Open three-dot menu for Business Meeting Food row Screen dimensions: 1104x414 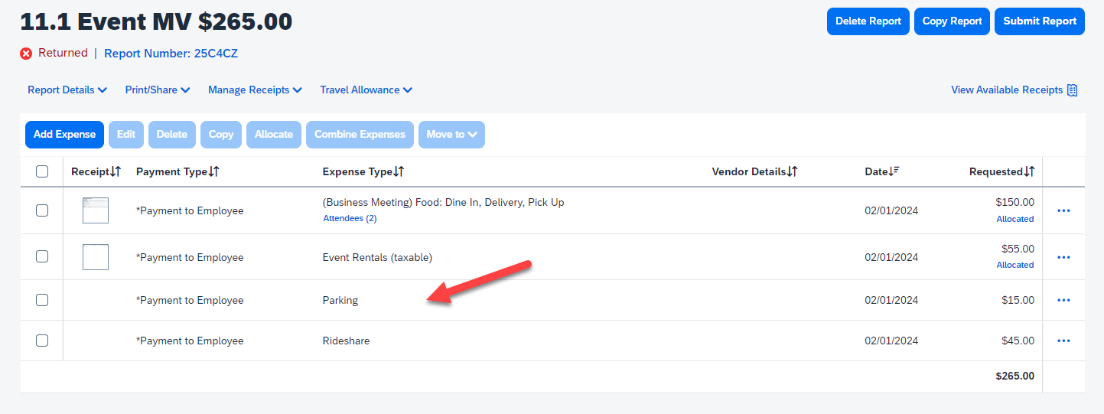(x=1063, y=210)
